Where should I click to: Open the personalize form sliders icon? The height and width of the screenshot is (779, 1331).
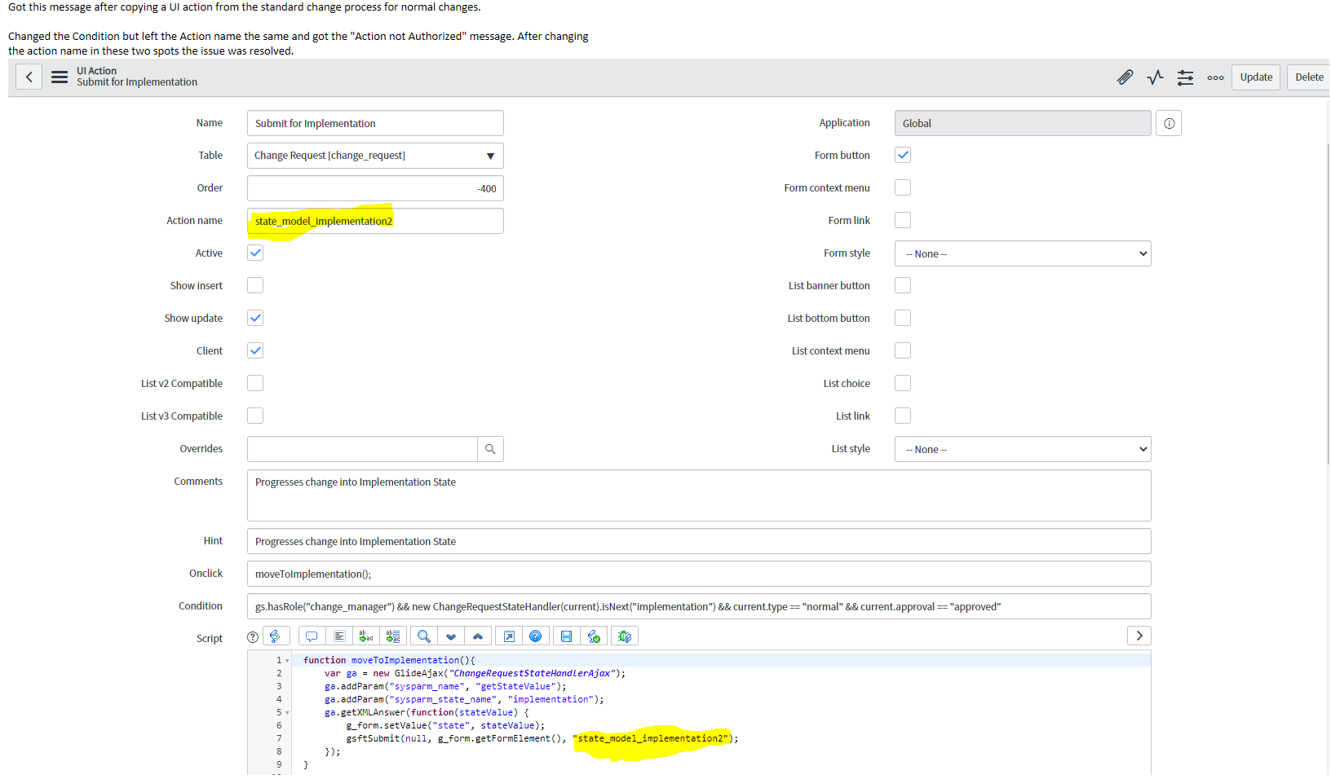(1185, 77)
